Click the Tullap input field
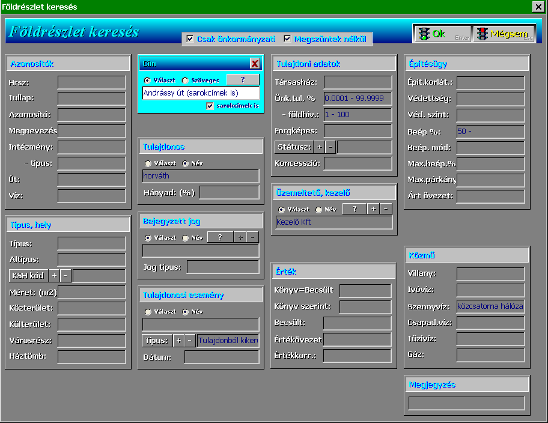Screen dimensions: 548x423 [x=91, y=99]
